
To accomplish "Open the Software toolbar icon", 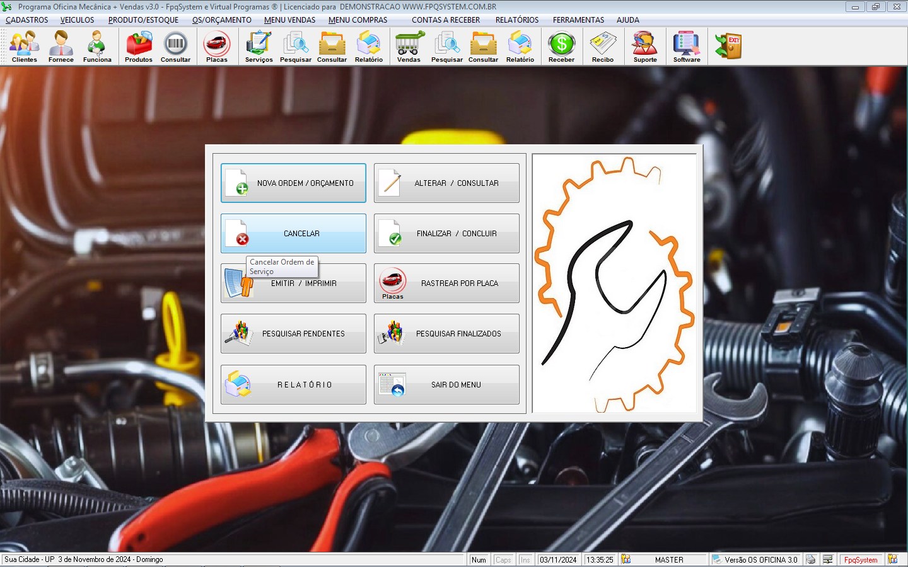I will tap(687, 47).
